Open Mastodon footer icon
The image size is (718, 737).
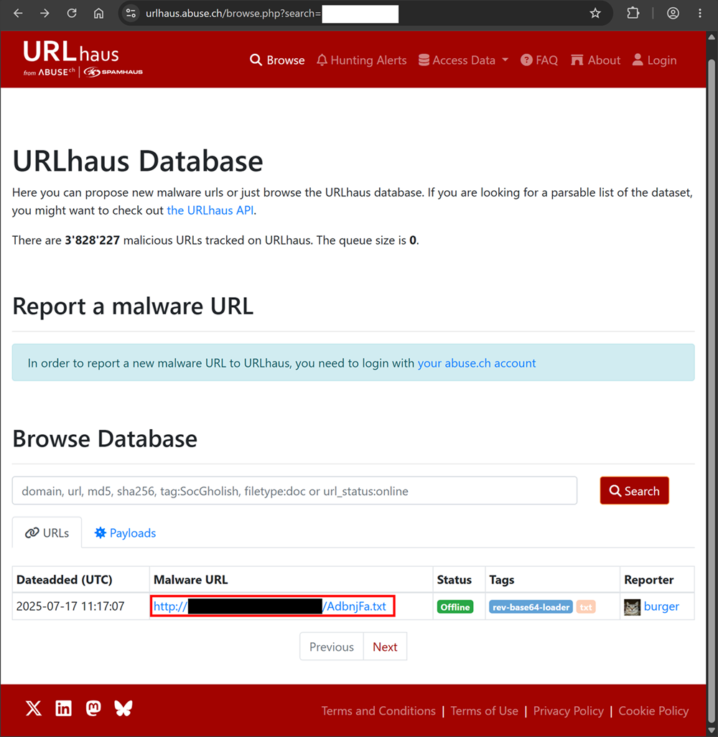point(93,708)
